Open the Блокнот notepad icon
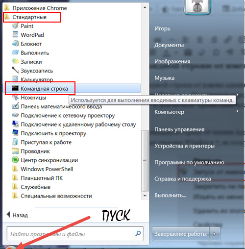The width and height of the screenshot is (245, 249). pos(15,44)
